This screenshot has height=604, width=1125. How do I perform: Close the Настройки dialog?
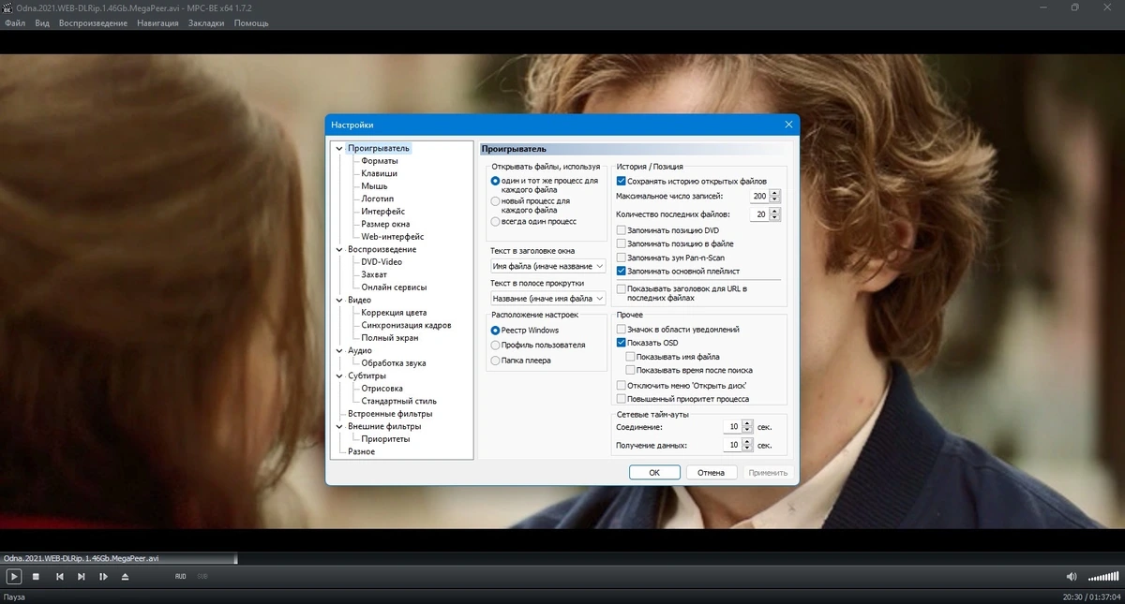pyautogui.click(x=788, y=125)
